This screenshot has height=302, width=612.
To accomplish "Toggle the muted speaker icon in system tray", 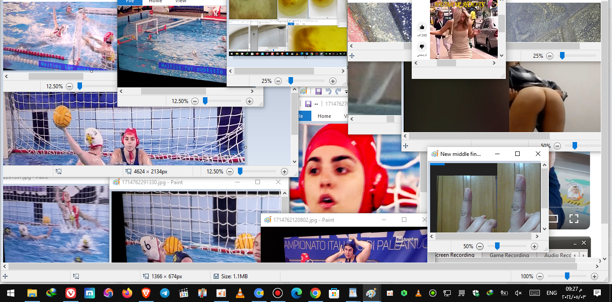I will tap(518, 293).
